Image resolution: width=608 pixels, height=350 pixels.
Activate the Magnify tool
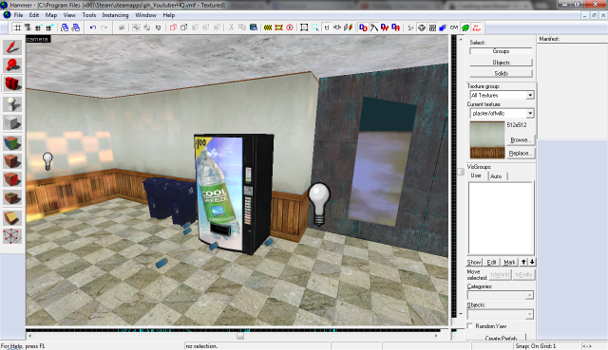[x=12, y=65]
